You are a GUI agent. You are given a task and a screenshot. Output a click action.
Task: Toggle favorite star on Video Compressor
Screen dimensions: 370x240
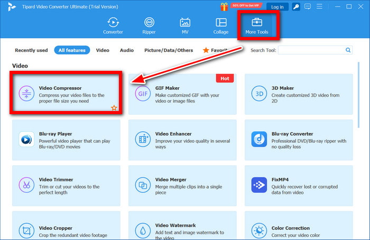pos(114,108)
